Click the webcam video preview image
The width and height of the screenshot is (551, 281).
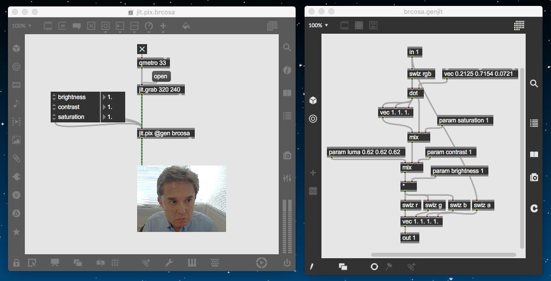point(181,198)
